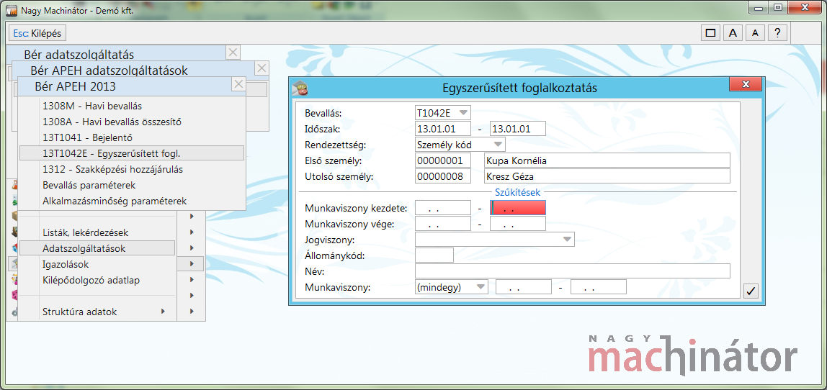Click the Kresz Géza name field

point(607,176)
